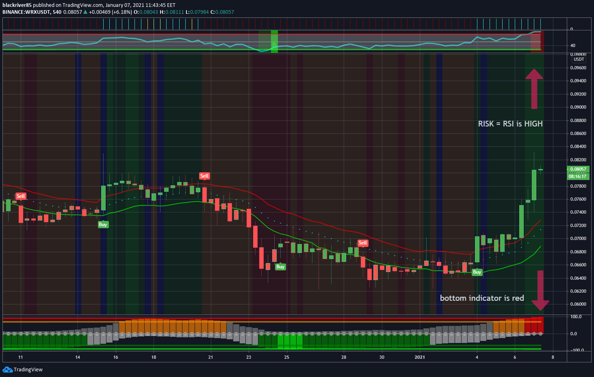594x377 pixels.
Task: Click the 0.07400 price axis label
Action: coord(578,212)
